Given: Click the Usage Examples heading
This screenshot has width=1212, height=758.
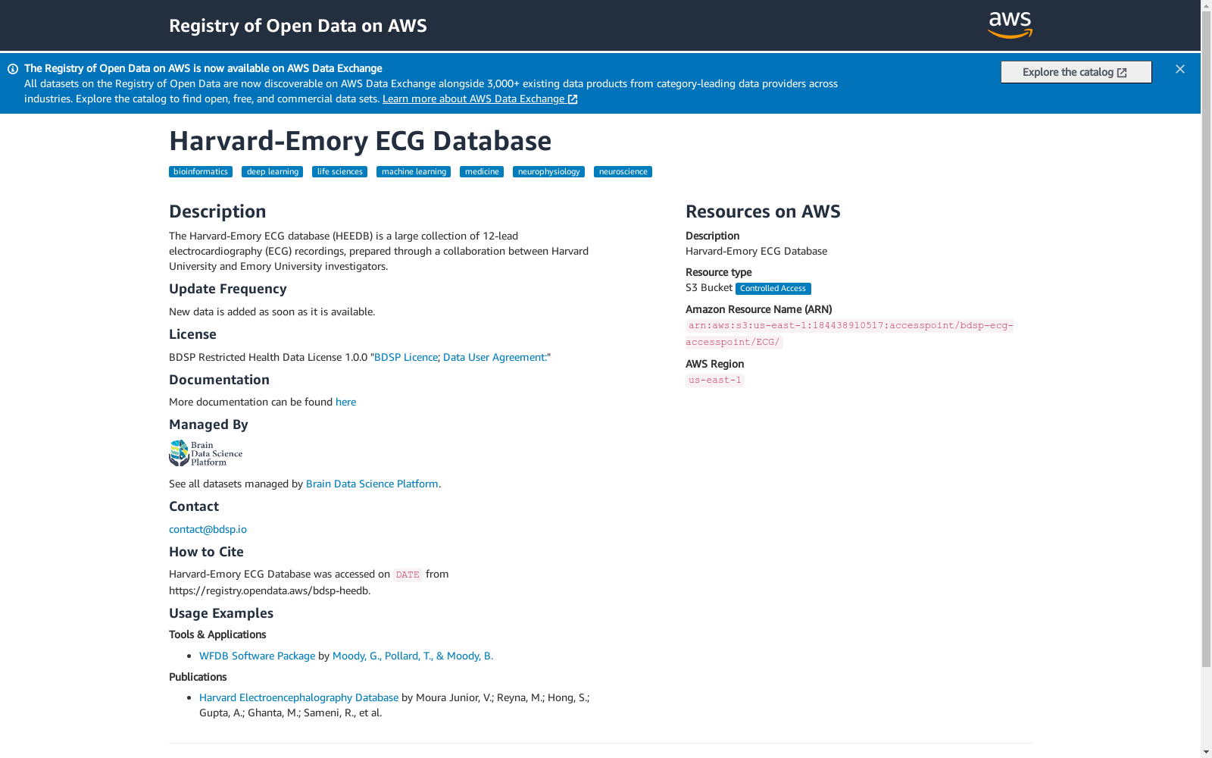Looking at the screenshot, I should point(220,613).
